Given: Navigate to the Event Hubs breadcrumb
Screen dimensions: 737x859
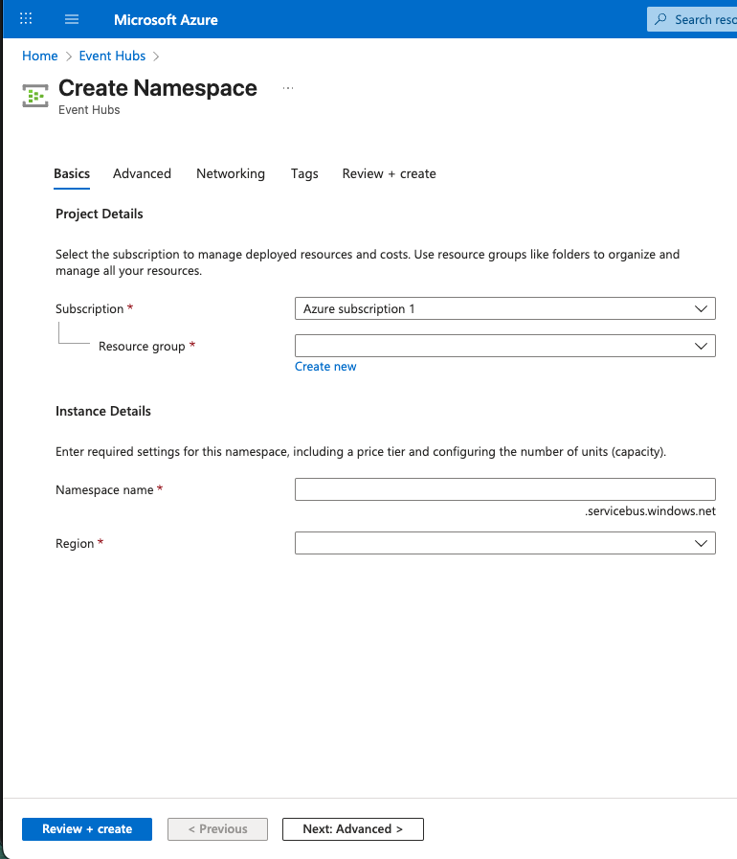Looking at the screenshot, I should 112,56.
